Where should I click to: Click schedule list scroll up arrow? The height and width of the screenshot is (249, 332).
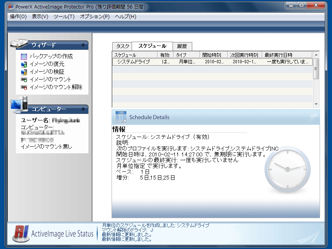click(316, 55)
